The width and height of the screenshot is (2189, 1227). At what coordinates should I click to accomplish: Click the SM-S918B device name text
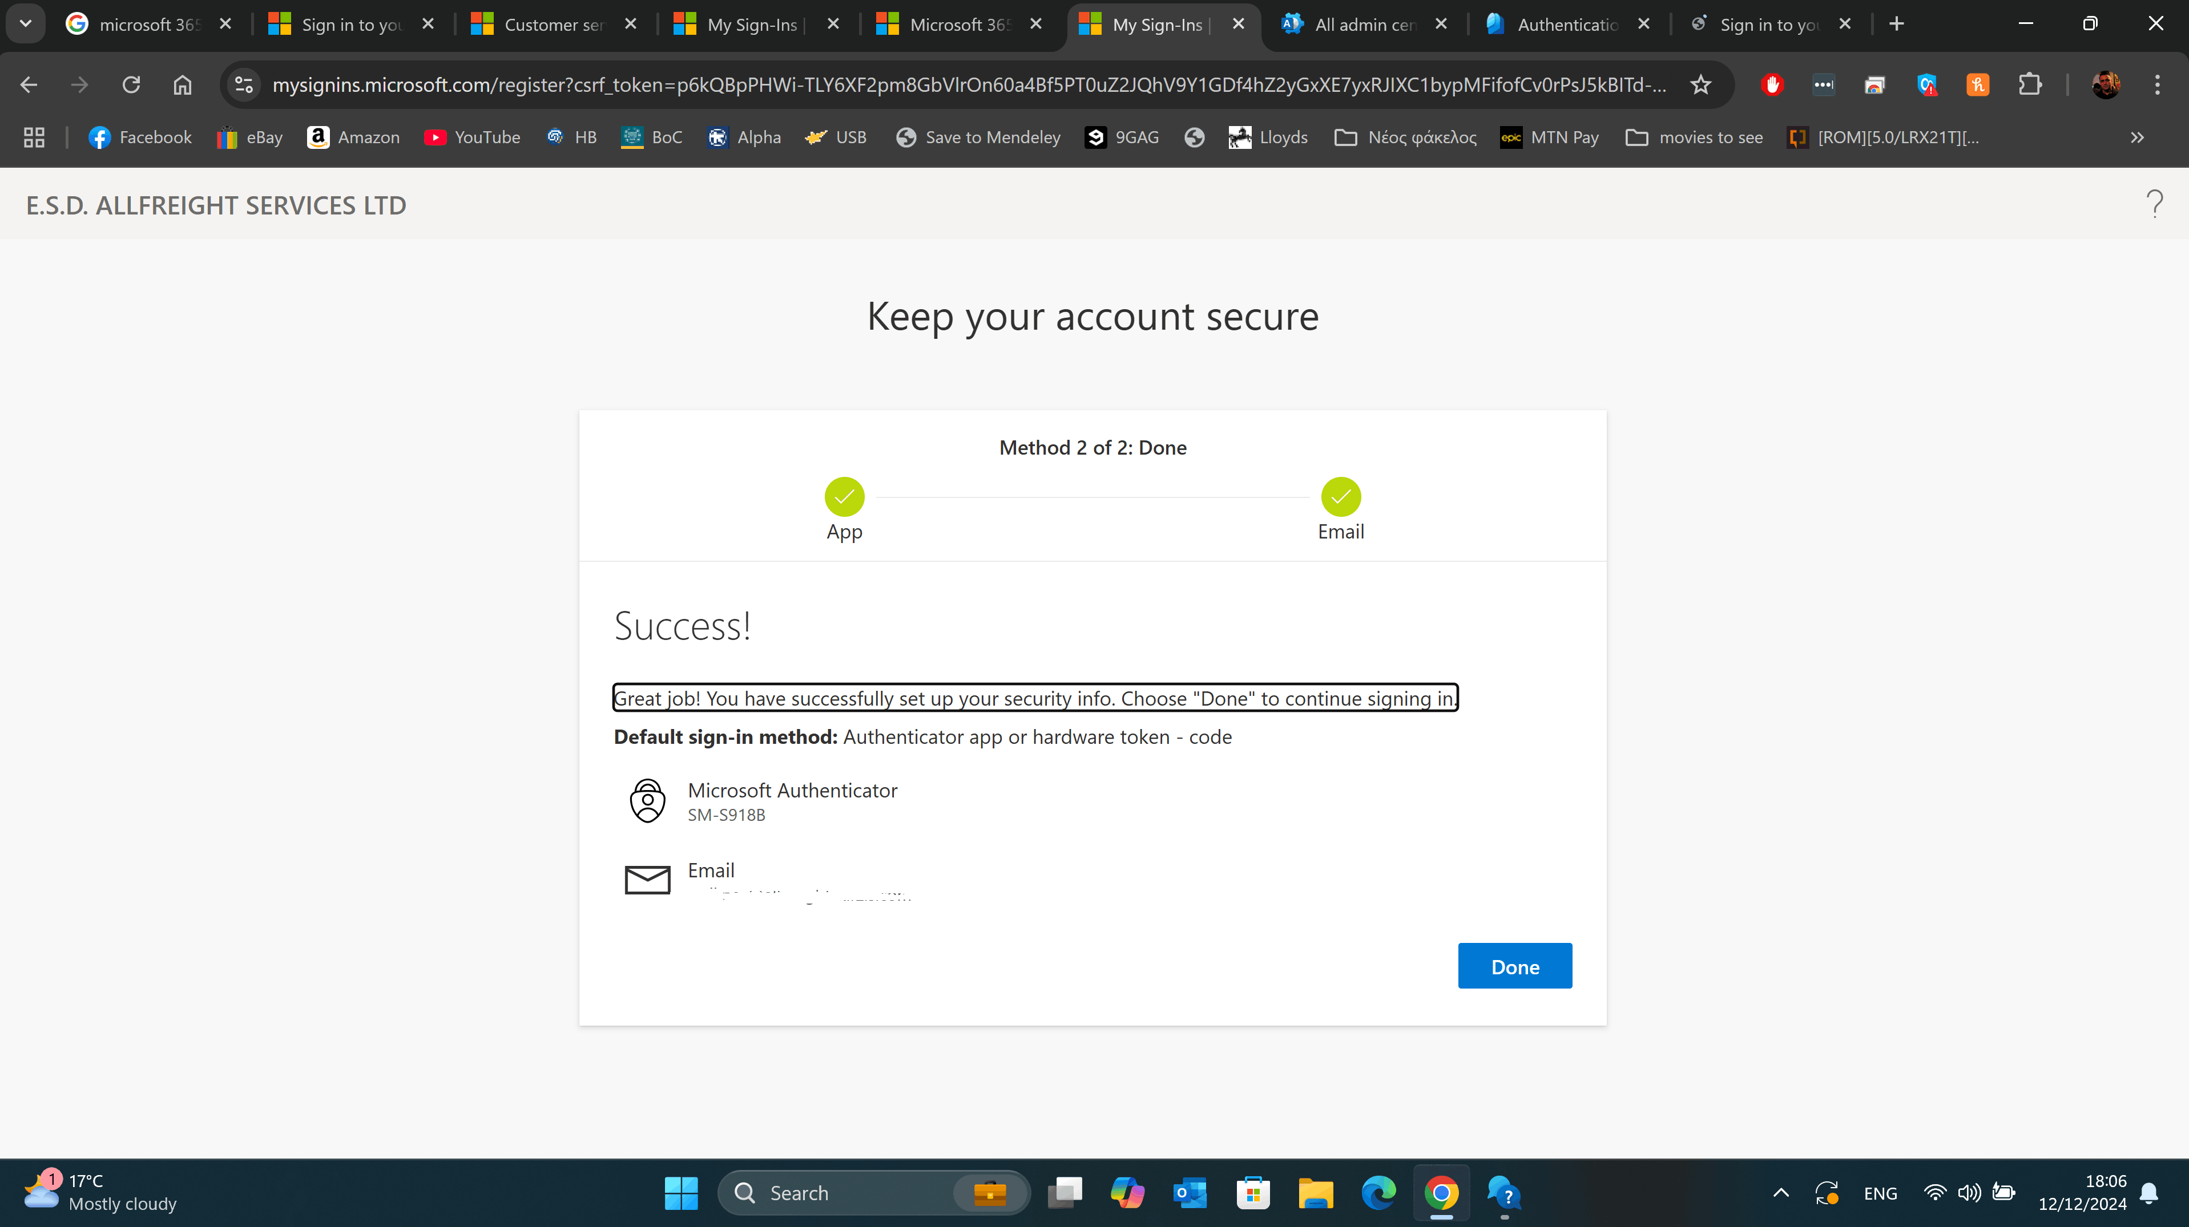click(x=725, y=815)
